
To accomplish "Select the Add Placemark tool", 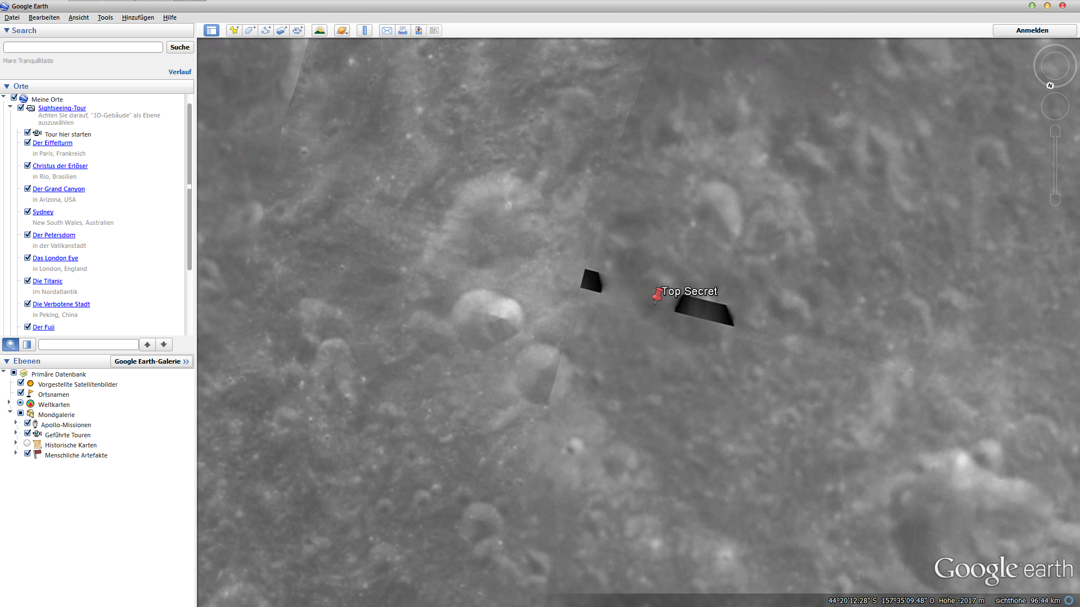I will 234,30.
